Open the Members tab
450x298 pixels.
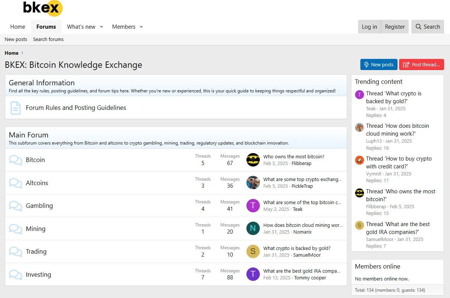124,27
